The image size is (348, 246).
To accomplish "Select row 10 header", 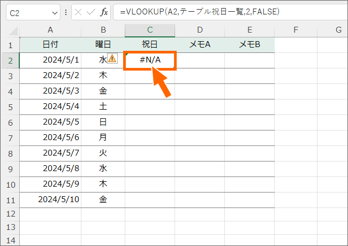I will [10, 184].
